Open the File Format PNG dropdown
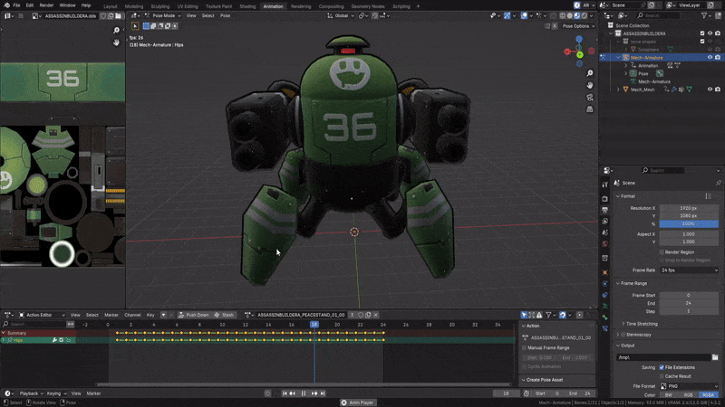The image size is (725, 407). click(x=688, y=386)
